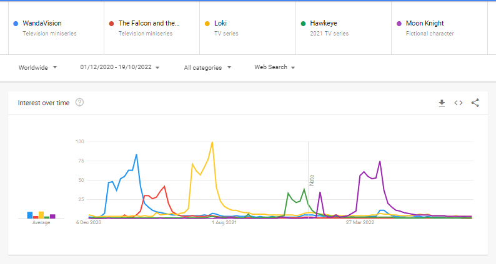
Task: Click the red Falcon series color dot
Action: tap(111, 24)
